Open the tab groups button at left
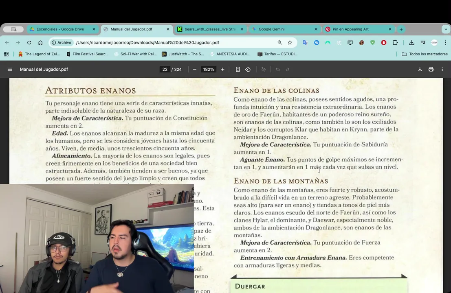Image resolution: width=451 pixels, height=293 pixels. pyautogui.click(x=13, y=29)
